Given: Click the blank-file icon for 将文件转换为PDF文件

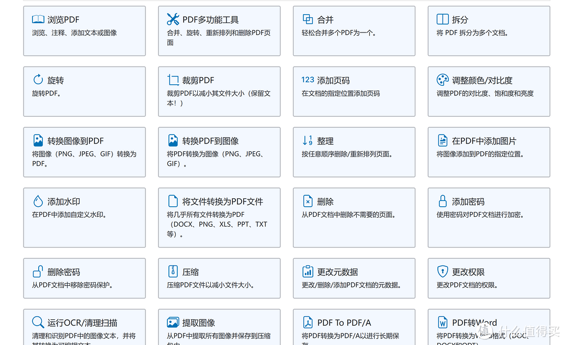Looking at the screenshot, I should coord(173,201).
